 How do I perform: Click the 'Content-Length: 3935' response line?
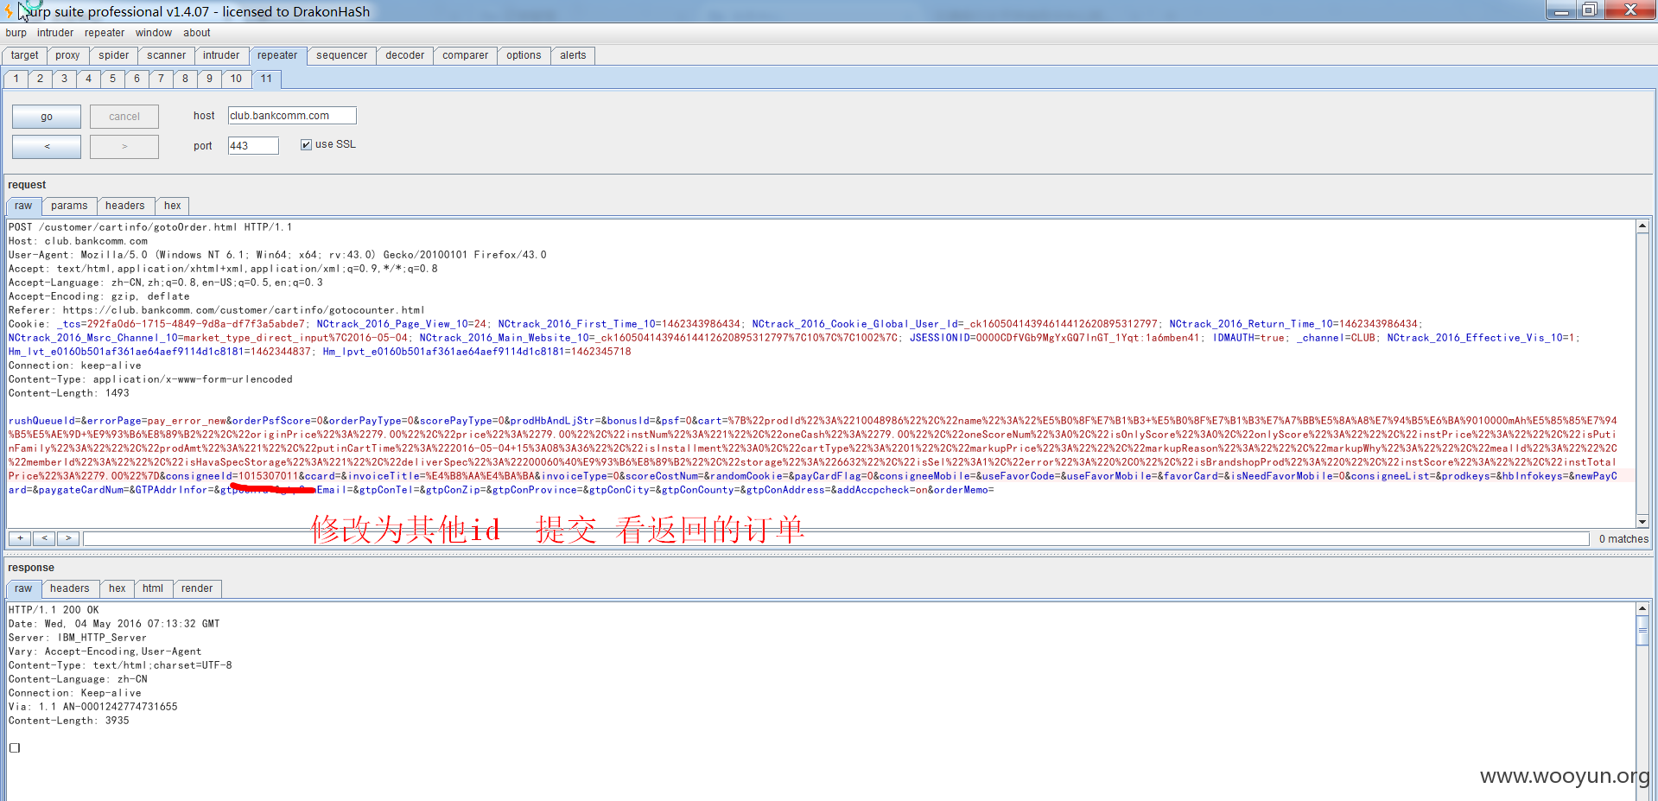pos(69,721)
